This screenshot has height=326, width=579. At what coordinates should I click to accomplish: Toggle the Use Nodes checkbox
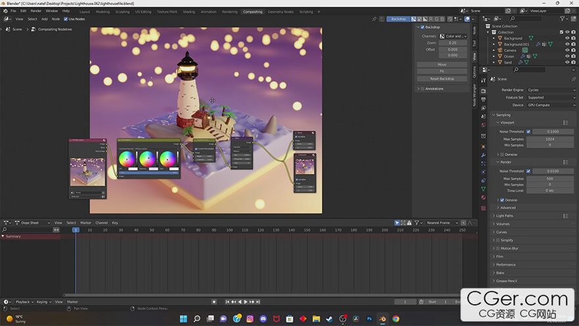pyautogui.click(x=66, y=19)
